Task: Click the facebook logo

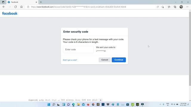Action: point(10,13)
